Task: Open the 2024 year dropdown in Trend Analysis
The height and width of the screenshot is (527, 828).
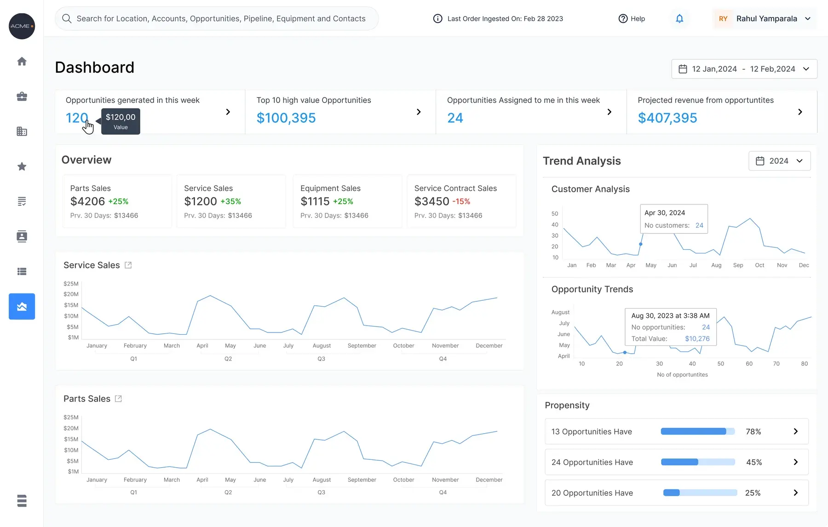Action: coord(780,161)
